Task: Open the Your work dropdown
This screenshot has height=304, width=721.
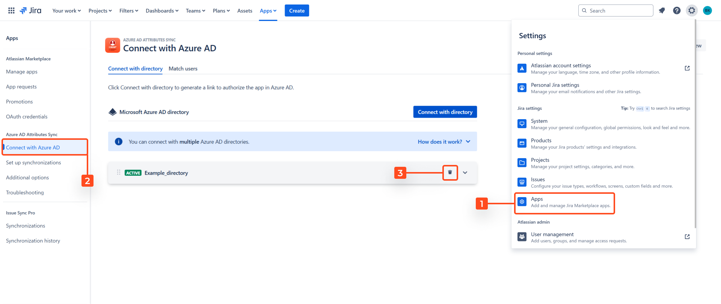Action: point(66,10)
